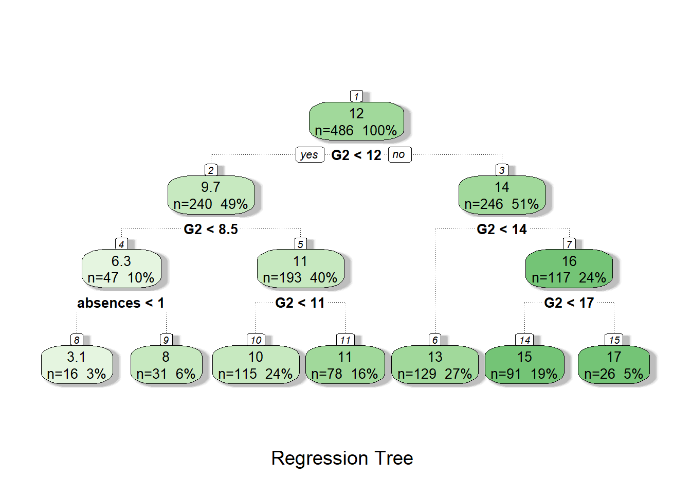The image size is (691, 494).
Task: Select the leaf showing n=91 19%
Action: click(524, 365)
